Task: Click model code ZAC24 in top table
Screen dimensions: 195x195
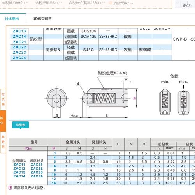Action: coord(19,58)
